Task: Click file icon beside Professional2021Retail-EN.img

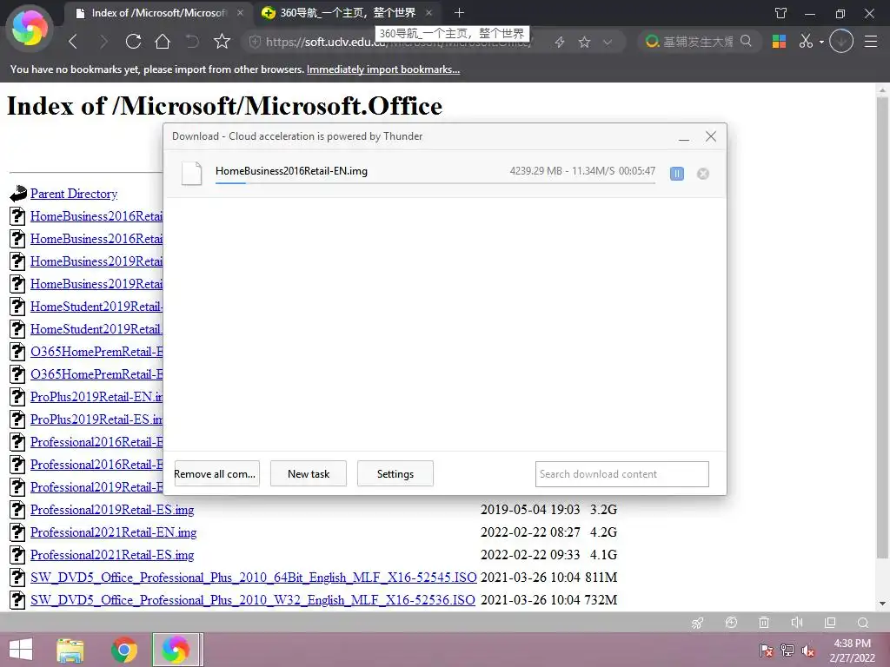Action: pyautogui.click(x=17, y=532)
